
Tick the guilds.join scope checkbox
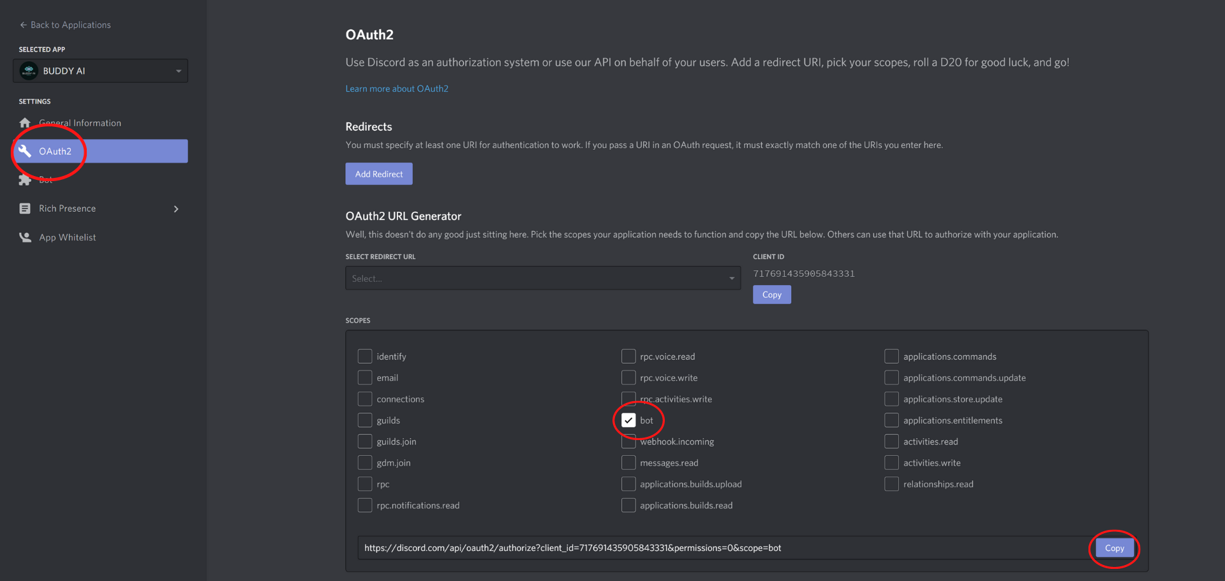click(x=365, y=441)
